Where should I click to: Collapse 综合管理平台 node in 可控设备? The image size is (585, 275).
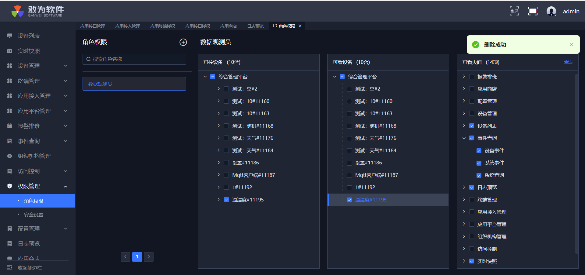click(x=205, y=77)
